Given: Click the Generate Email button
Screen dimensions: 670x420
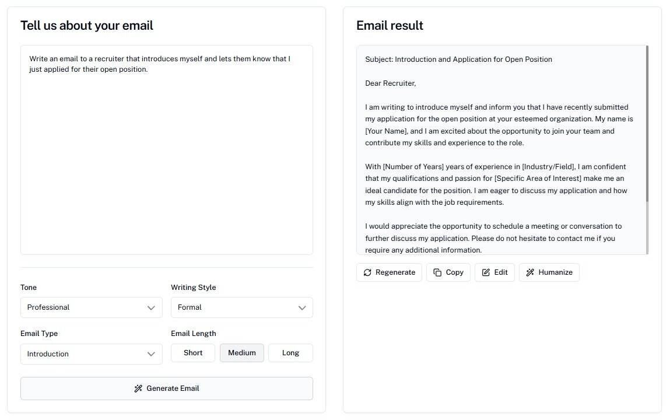Looking at the screenshot, I should pos(167,388).
